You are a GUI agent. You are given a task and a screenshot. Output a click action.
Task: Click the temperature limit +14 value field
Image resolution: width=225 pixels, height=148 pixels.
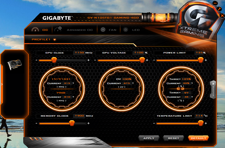point(199,116)
